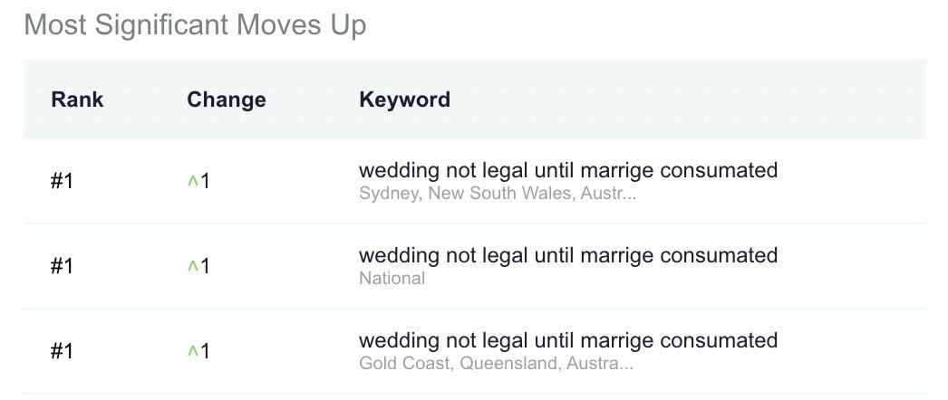The height and width of the screenshot is (400, 948).
Task: Click the Keyword column header
Action: (404, 100)
